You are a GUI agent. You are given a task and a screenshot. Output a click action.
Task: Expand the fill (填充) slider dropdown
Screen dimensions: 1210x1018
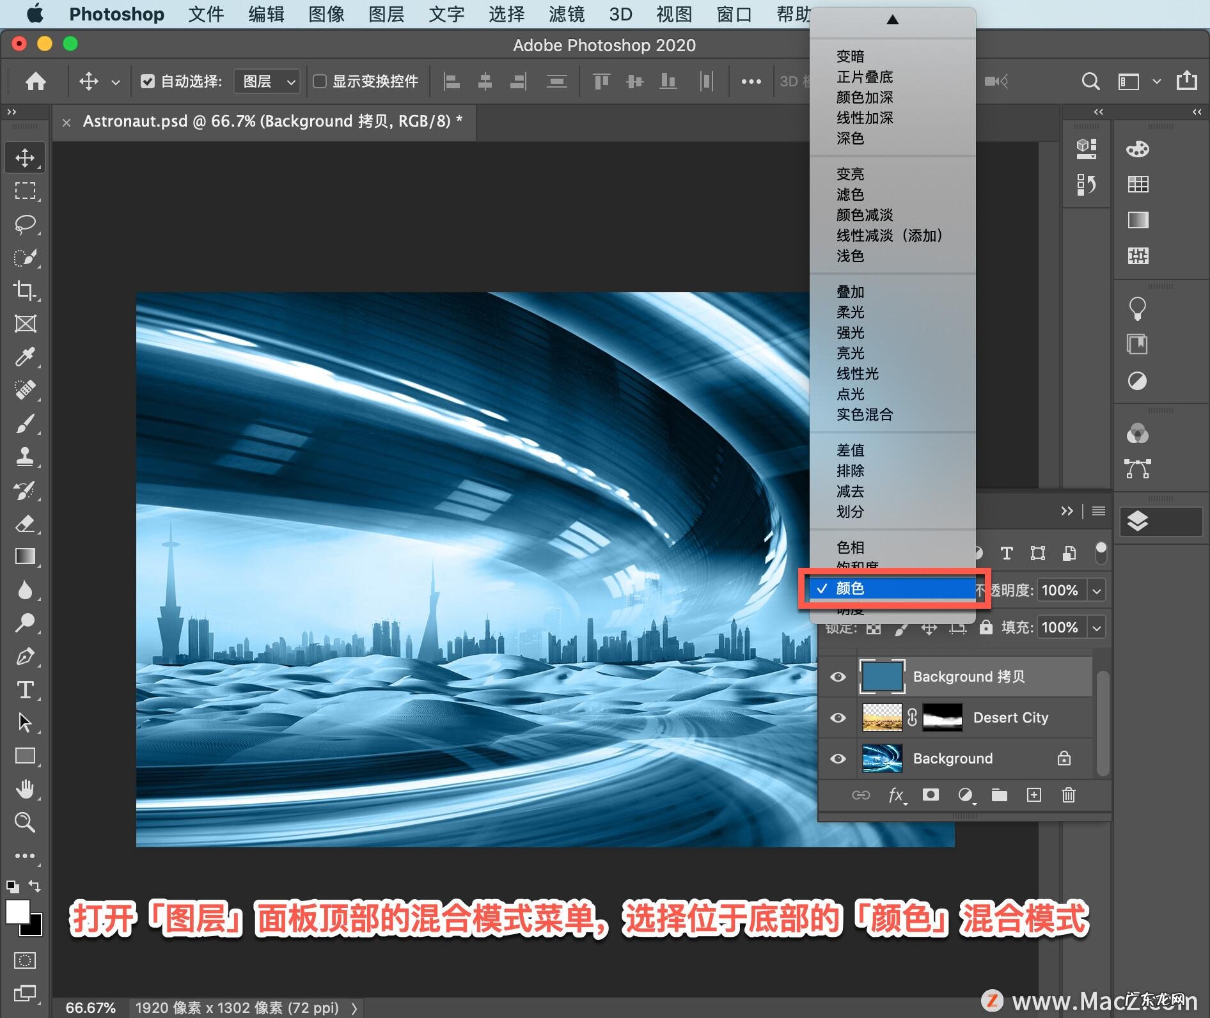click(1097, 627)
